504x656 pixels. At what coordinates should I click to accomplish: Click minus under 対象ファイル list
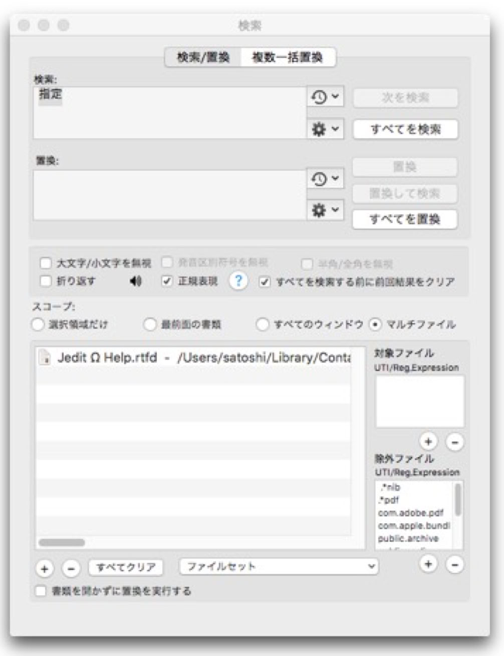click(x=454, y=442)
